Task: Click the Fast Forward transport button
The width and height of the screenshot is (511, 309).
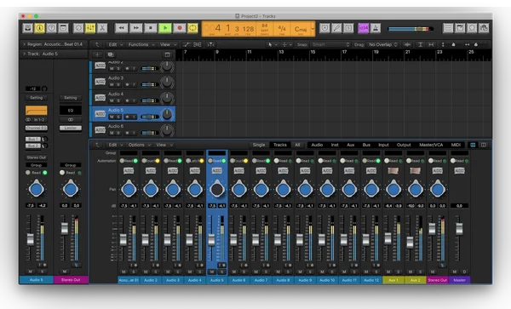Action: coord(136,28)
